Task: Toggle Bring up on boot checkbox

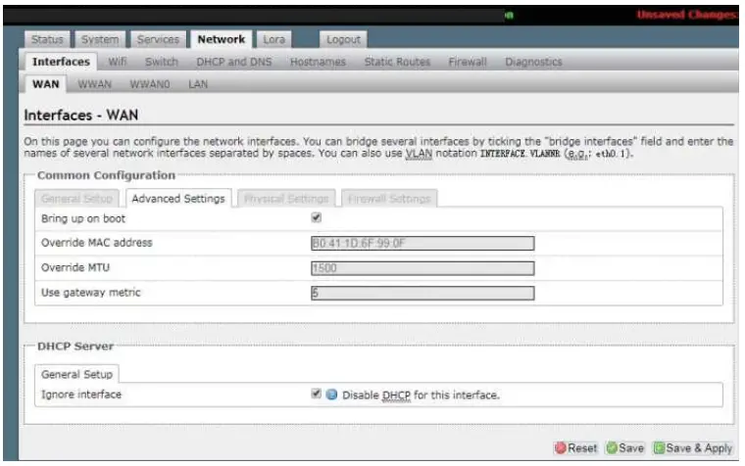Action: click(316, 217)
